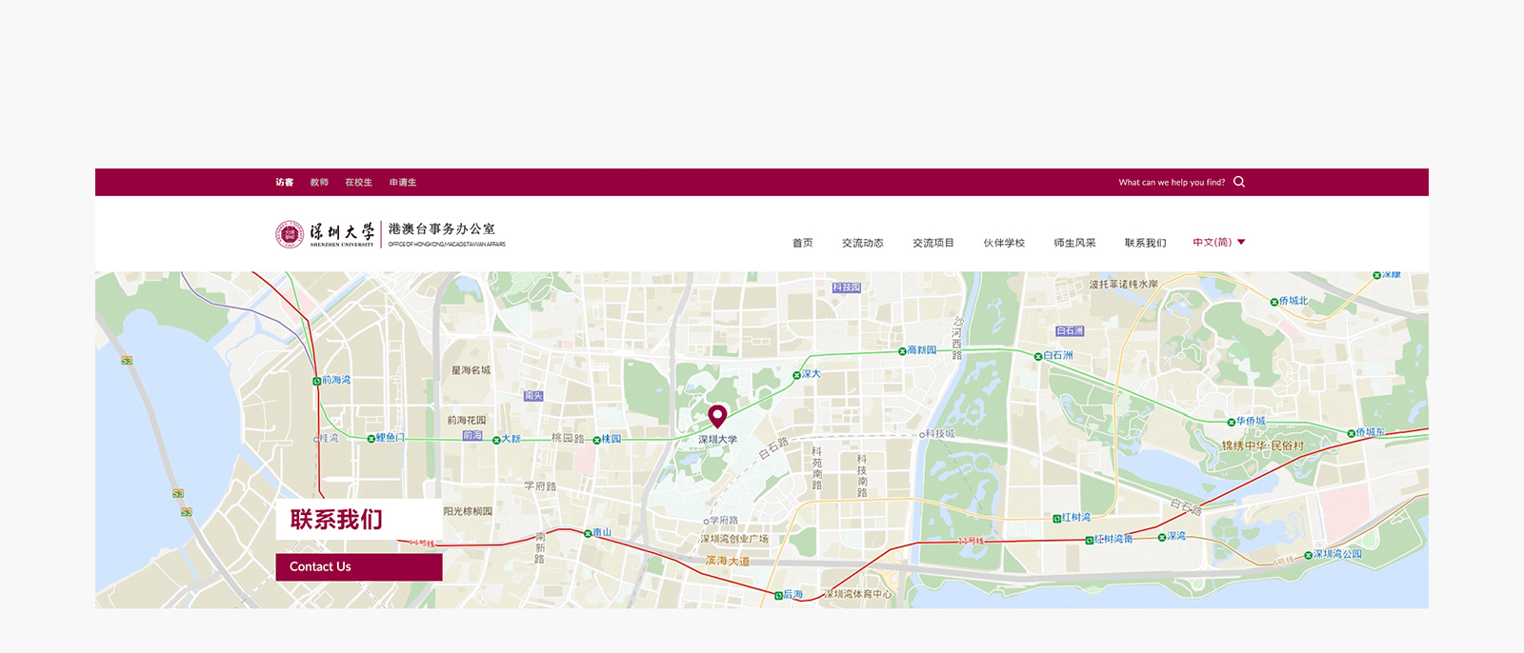Click the 大新 station label on map
Image resolution: width=1524 pixels, height=653 pixels.
[511, 439]
